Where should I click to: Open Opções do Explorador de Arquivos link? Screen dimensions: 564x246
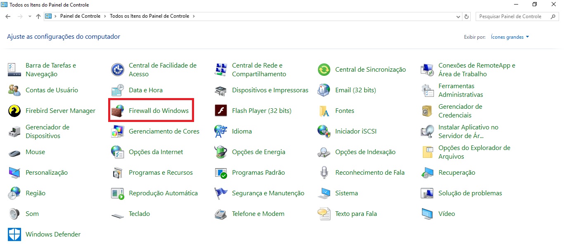474,152
